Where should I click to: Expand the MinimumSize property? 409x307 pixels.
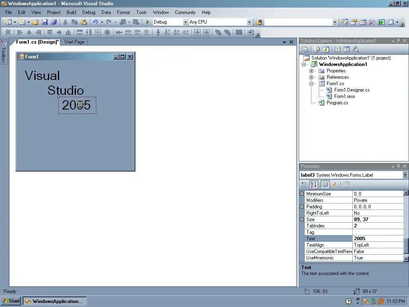pyautogui.click(x=302, y=194)
